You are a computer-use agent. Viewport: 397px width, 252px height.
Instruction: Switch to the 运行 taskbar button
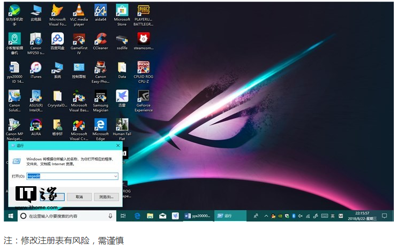pyautogui.click(x=230, y=216)
